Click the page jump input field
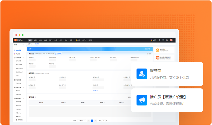The image size is (212, 125). coord(104,121)
